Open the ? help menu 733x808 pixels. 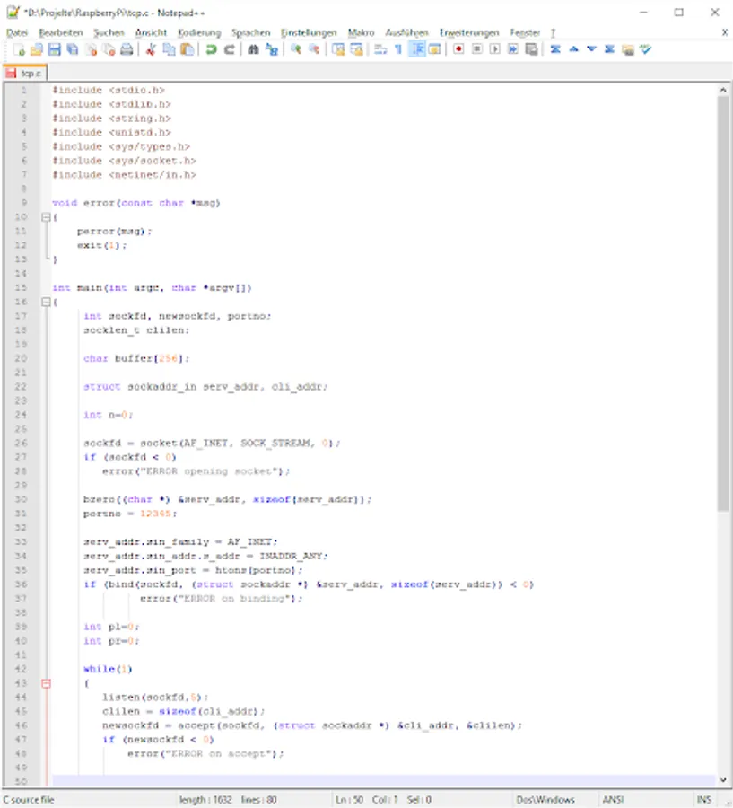(553, 32)
